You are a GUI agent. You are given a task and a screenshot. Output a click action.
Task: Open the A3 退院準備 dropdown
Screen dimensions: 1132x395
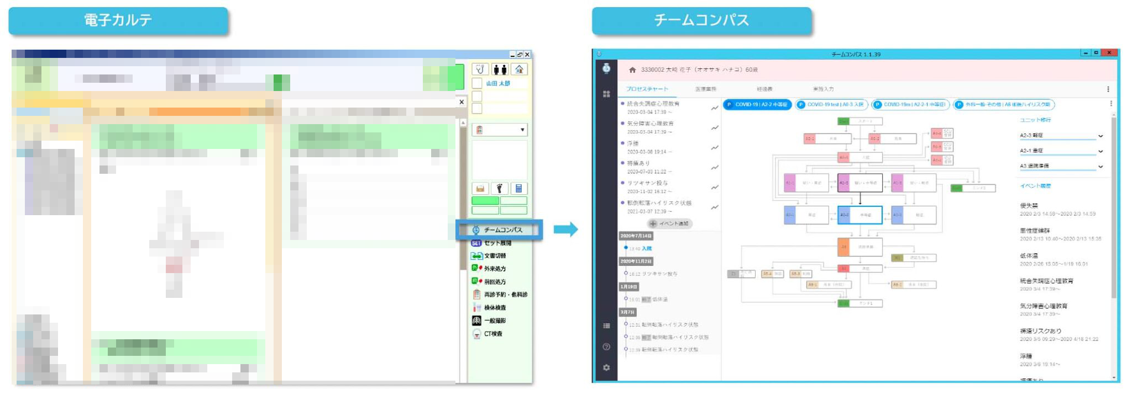click(1100, 167)
